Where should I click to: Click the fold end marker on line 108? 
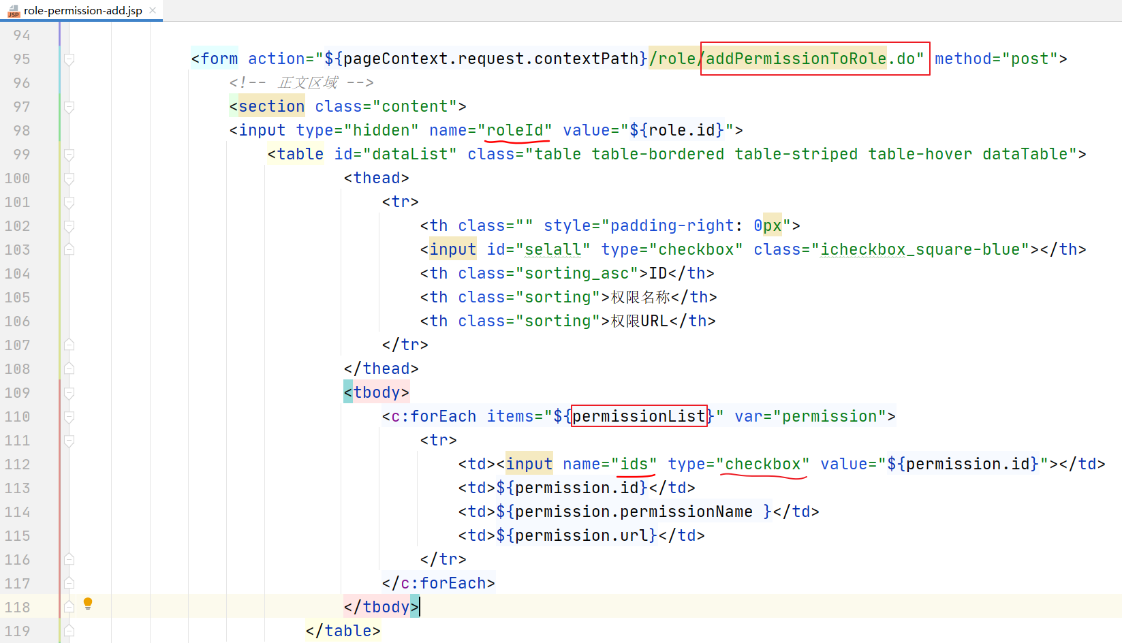point(69,368)
